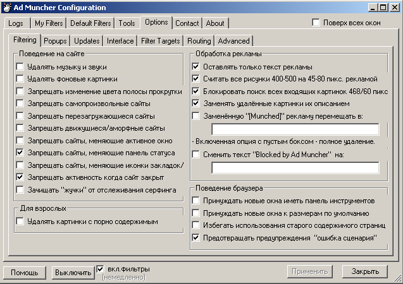
Task: Open the Updates sub-tab
Action: tap(87, 41)
